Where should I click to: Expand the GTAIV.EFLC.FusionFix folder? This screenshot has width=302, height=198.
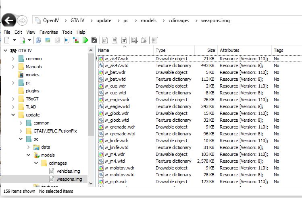[21, 131]
